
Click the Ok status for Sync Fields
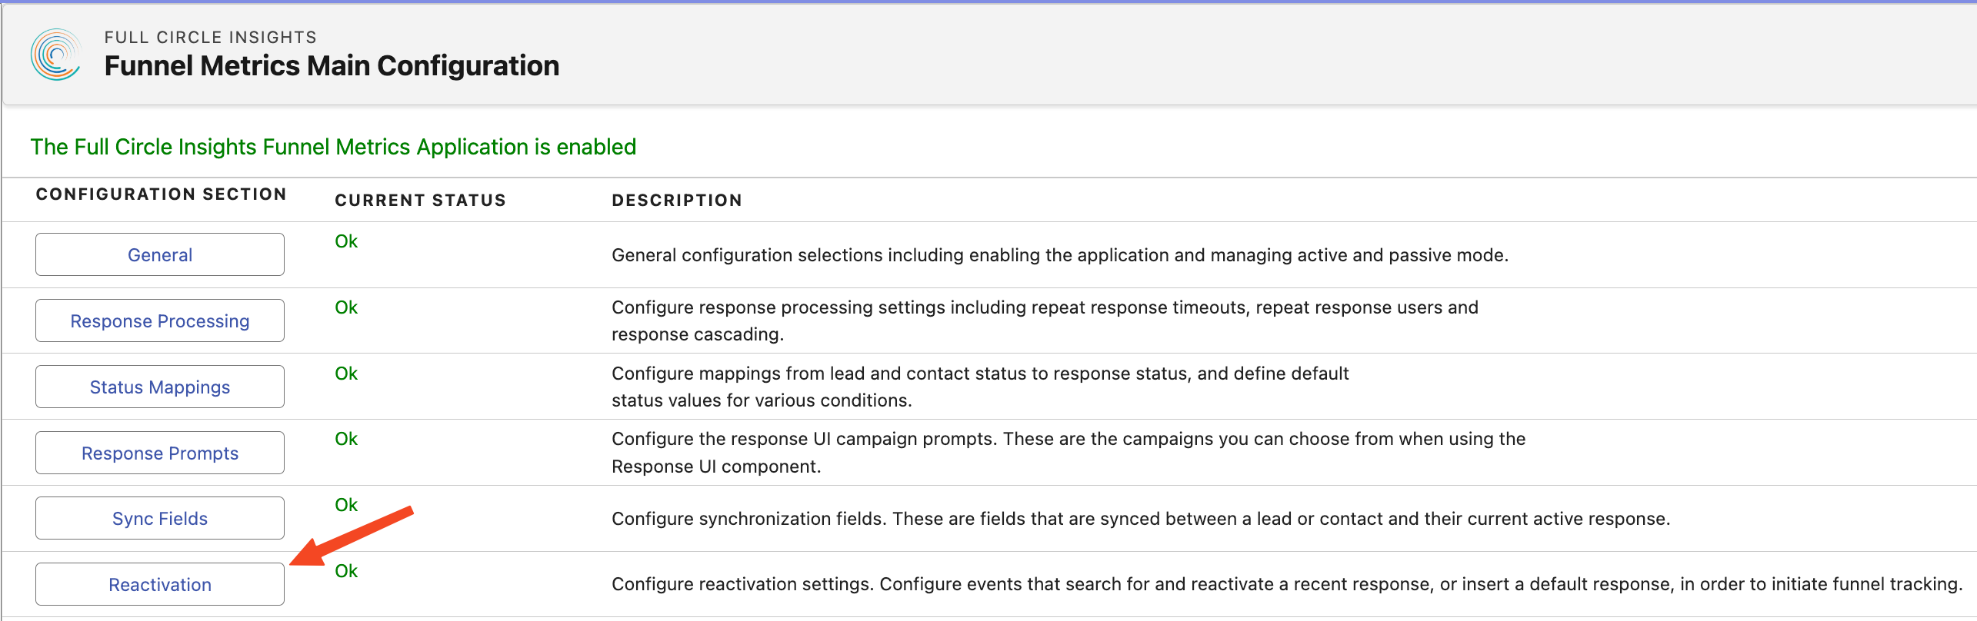click(346, 505)
